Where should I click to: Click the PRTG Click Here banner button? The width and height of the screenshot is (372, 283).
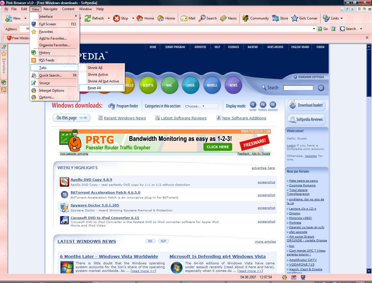click(x=218, y=147)
